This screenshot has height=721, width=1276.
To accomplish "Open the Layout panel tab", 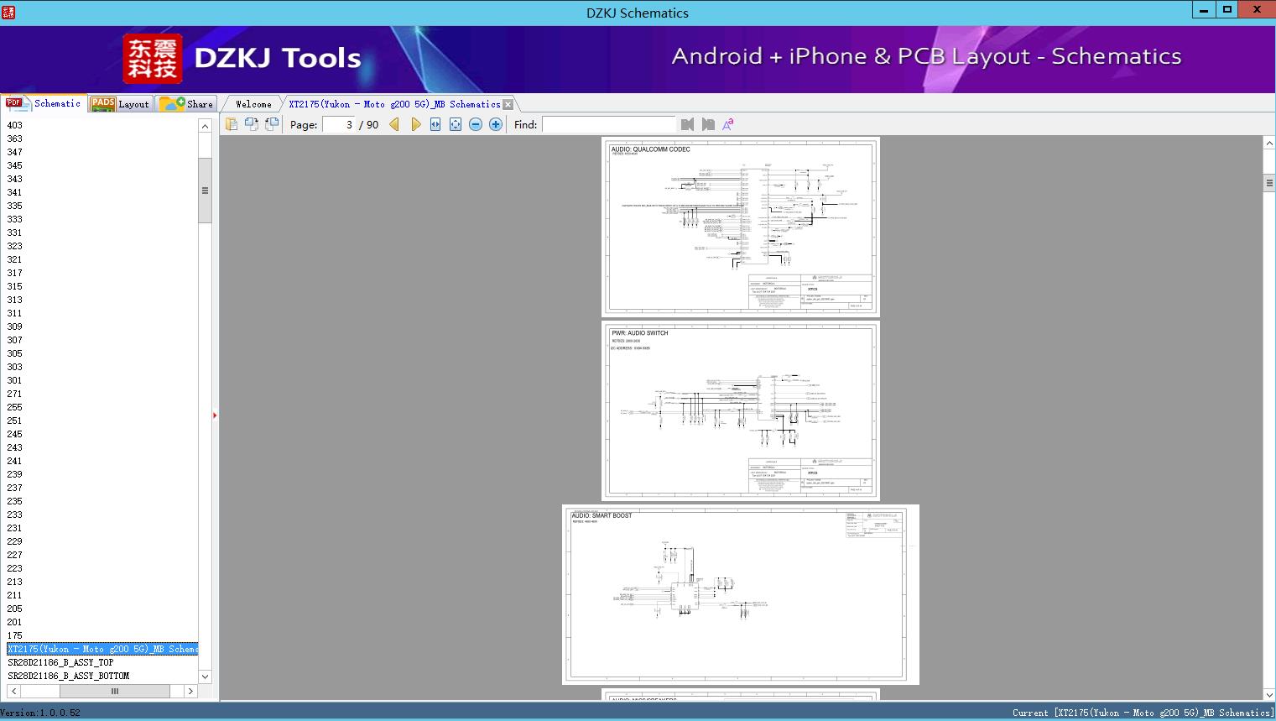I will [x=120, y=103].
